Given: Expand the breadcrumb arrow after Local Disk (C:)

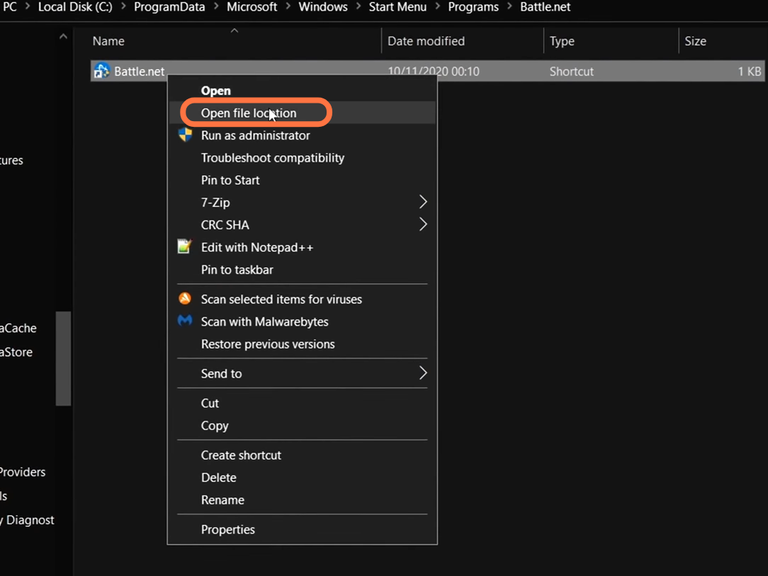Looking at the screenshot, I should tap(123, 6).
